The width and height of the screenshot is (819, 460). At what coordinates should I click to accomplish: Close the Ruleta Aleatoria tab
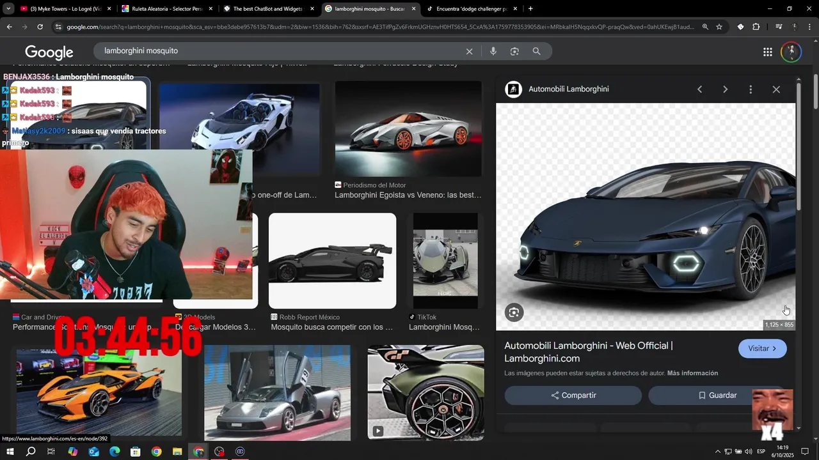[211, 9]
